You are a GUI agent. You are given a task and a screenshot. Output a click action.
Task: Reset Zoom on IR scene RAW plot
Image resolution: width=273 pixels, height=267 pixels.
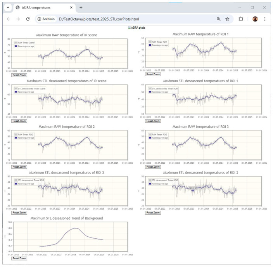coord(19,75)
